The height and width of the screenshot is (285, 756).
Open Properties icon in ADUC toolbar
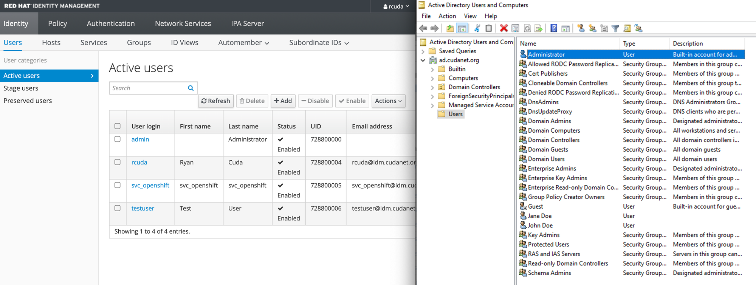coord(515,28)
